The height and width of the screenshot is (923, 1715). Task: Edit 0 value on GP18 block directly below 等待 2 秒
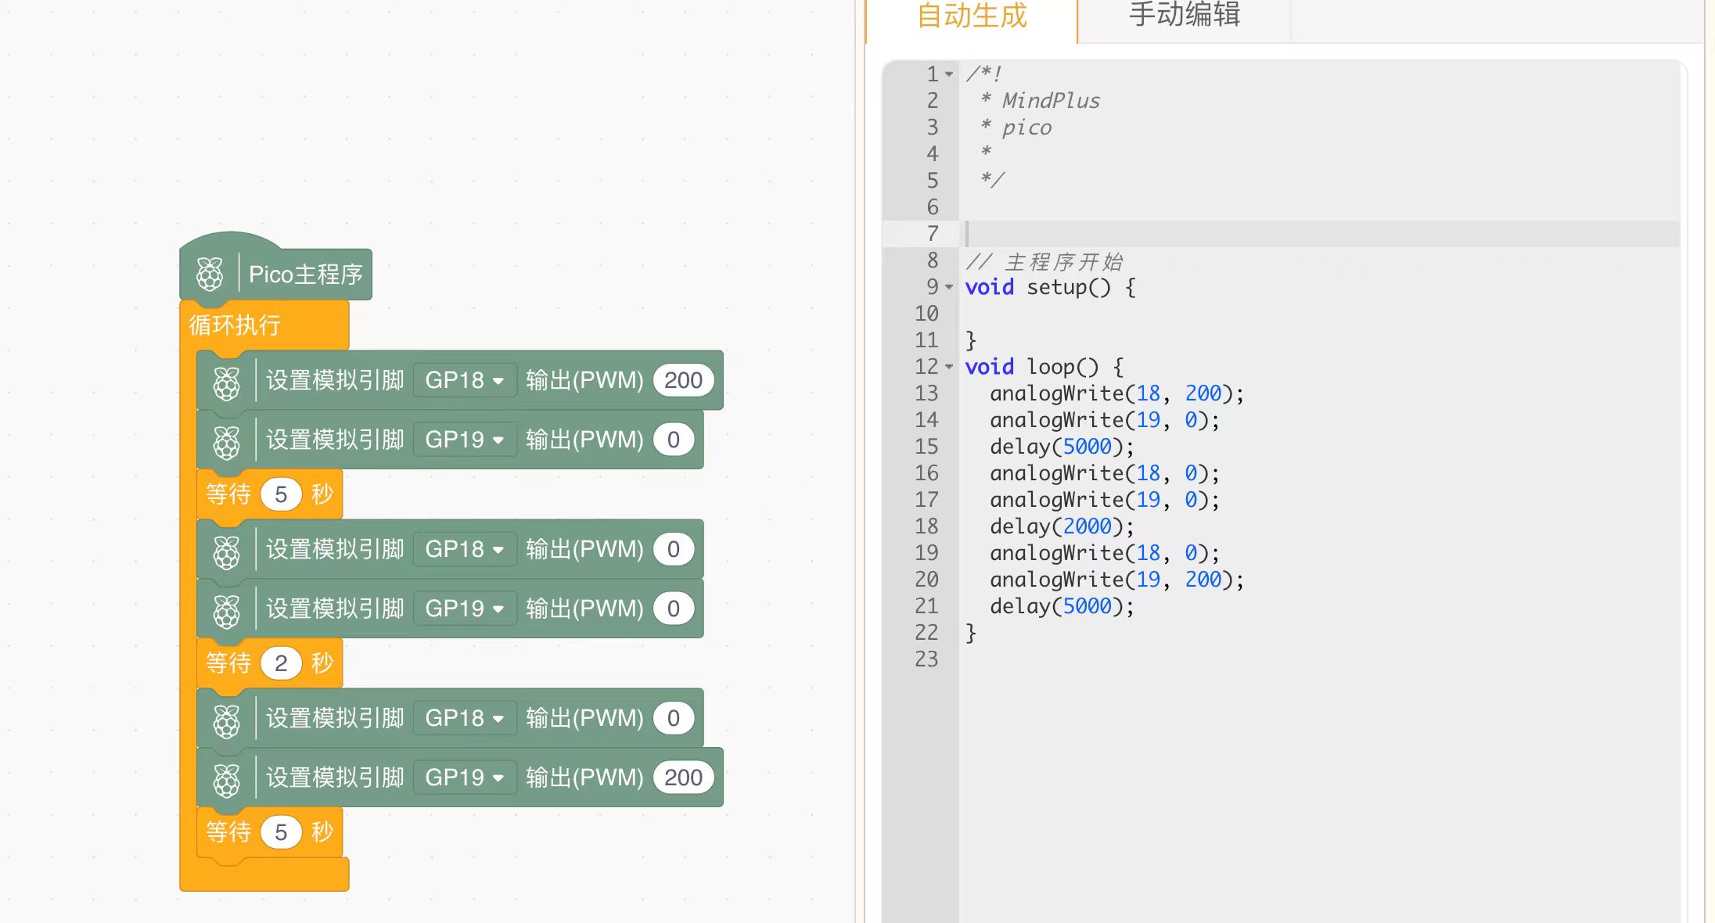click(x=674, y=718)
